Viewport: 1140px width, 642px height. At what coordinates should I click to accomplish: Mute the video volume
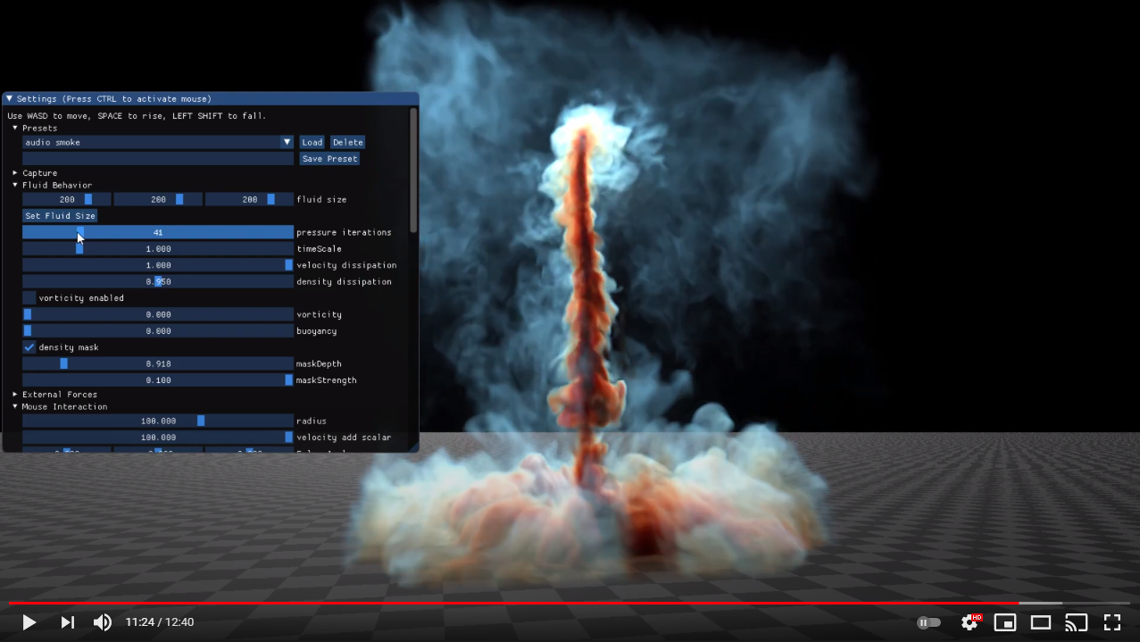pos(102,622)
